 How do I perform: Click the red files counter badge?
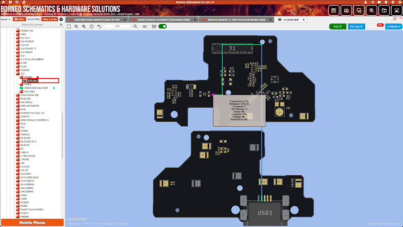click(50, 20)
